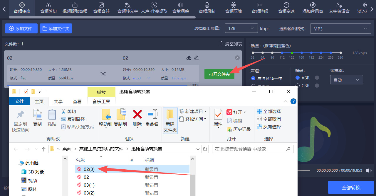Click 全部选择 in Explorer ribbon

[269, 111]
